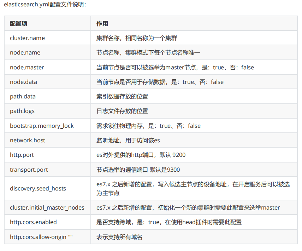Click the "作用" column header
The image size is (302, 251).
click(194, 23)
